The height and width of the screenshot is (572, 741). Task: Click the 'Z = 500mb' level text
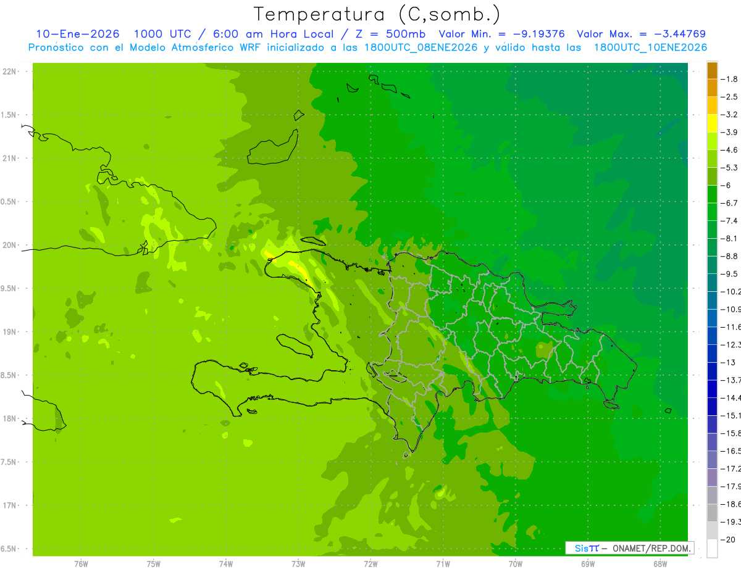(x=390, y=34)
